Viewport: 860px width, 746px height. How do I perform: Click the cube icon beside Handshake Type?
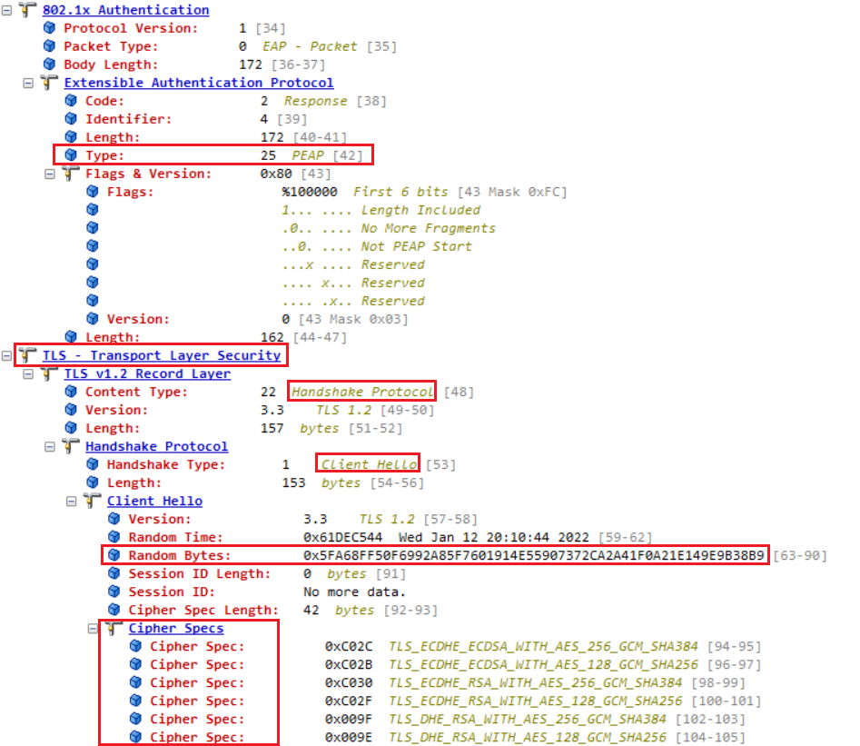[x=93, y=464]
